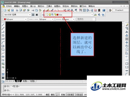Open the 修改(M) menu
This screenshot has height=97, width=130.
coord(74,6)
